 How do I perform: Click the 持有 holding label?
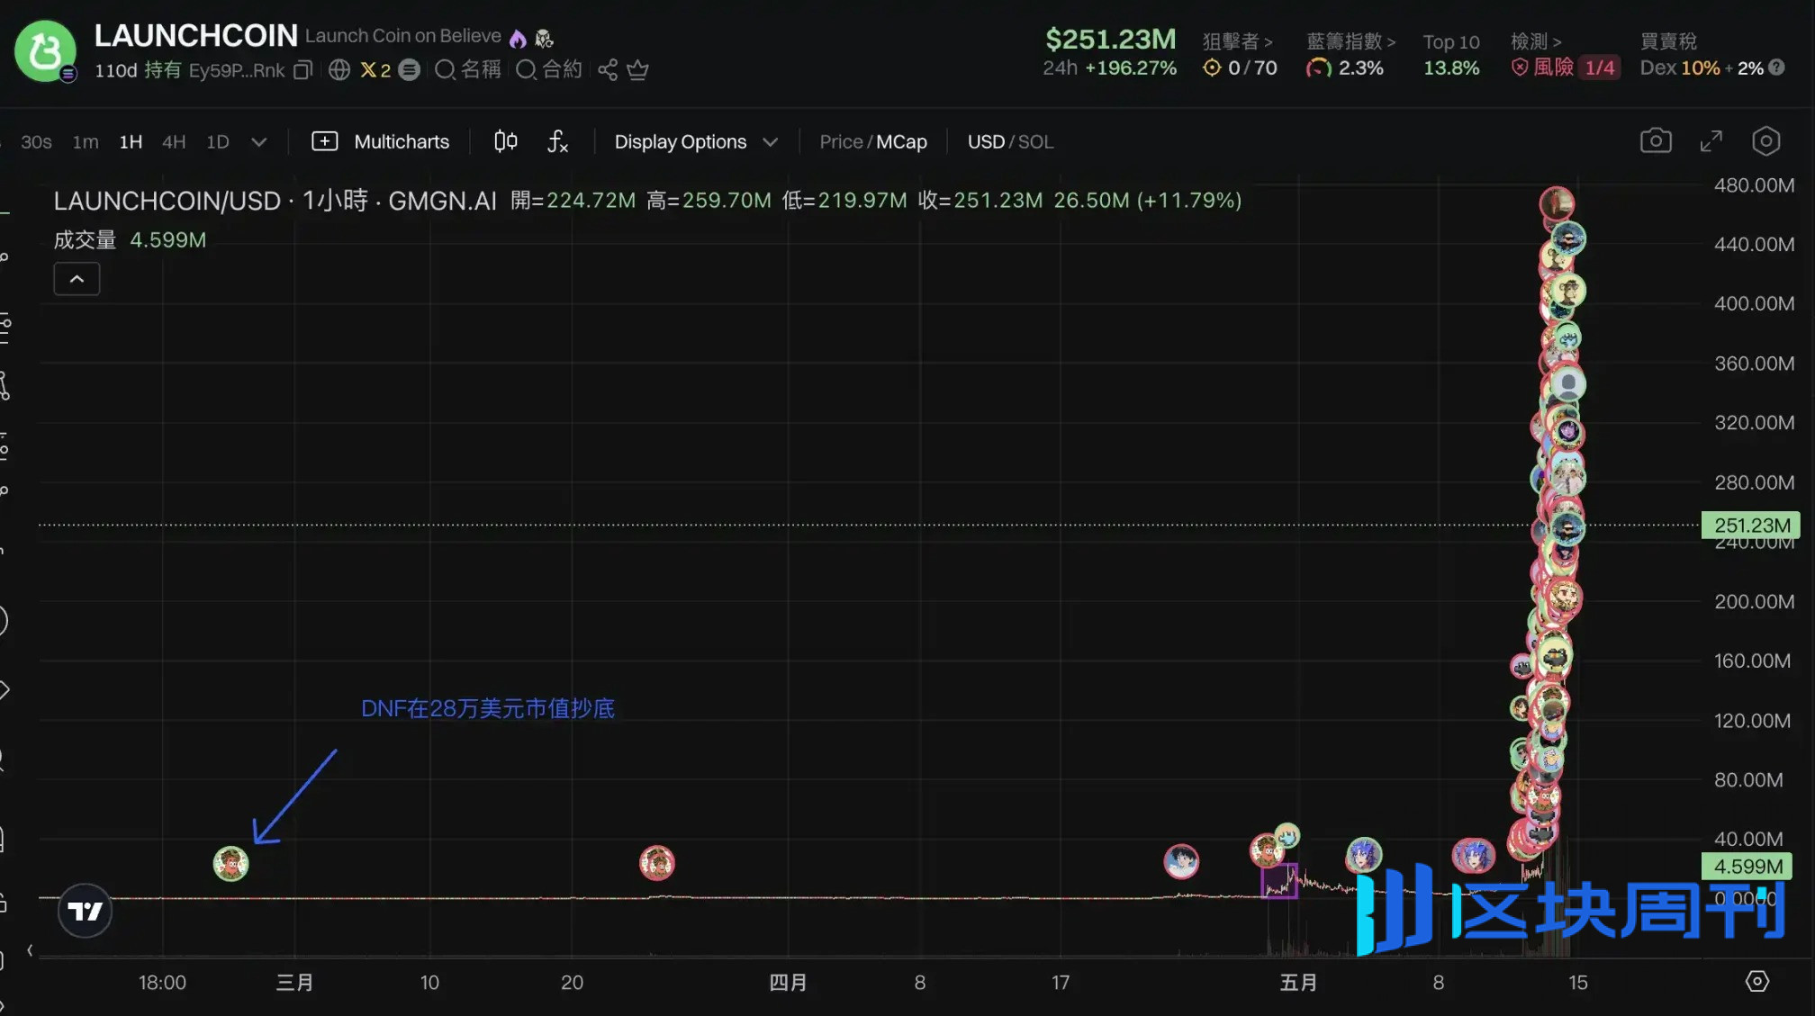(163, 70)
